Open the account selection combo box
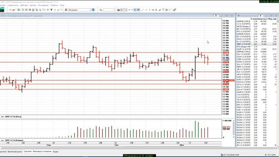The image size is (279, 157). click(79, 10)
